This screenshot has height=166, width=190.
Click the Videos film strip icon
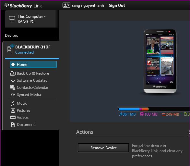pyautogui.click(x=13, y=118)
